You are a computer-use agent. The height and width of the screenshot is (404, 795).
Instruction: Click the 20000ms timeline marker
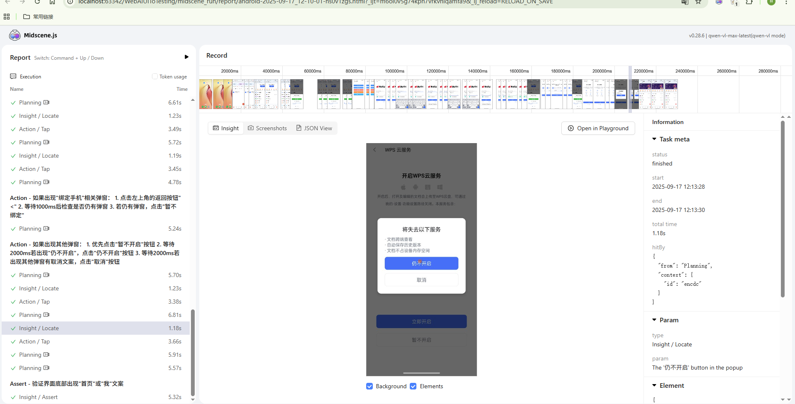pyautogui.click(x=230, y=71)
